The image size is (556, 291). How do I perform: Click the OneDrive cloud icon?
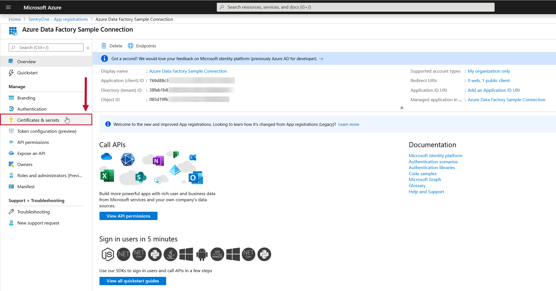(106, 157)
